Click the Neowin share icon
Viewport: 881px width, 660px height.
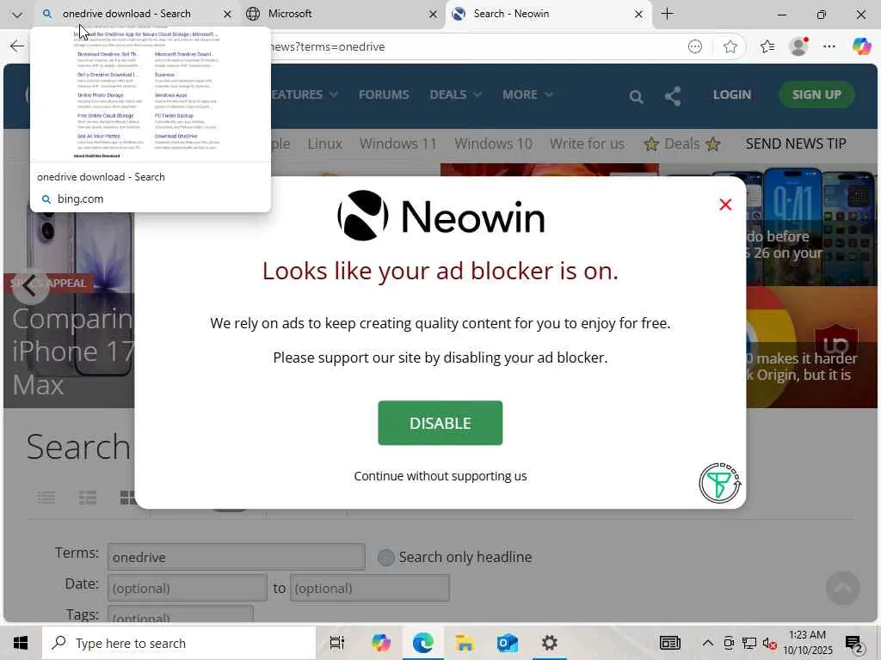(x=673, y=96)
